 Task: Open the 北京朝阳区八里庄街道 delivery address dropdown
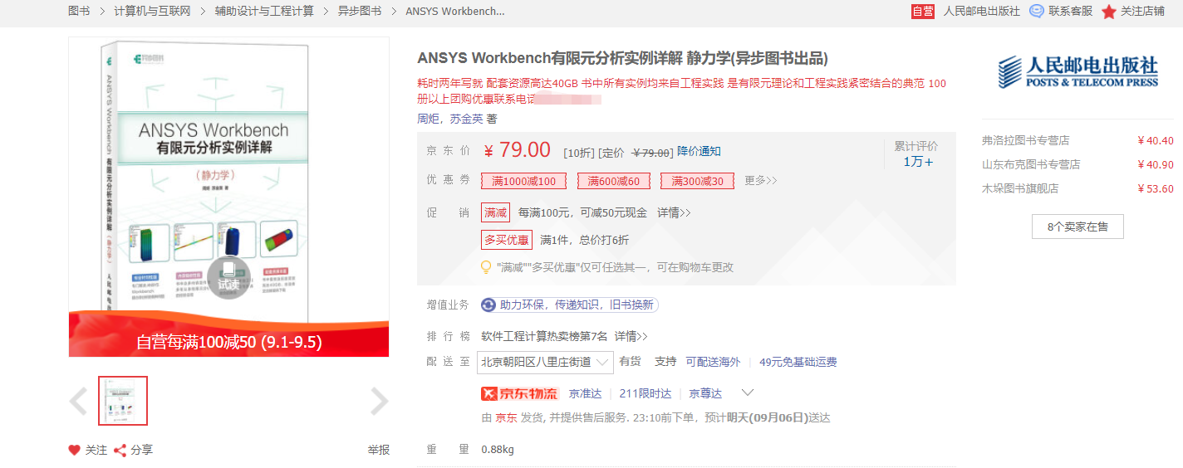click(545, 362)
